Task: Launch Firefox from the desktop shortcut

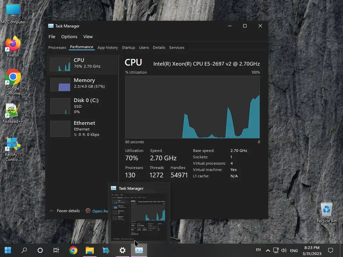Action: [x=13, y=47]
